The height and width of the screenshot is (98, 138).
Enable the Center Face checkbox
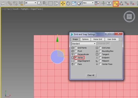pos(100,64)
